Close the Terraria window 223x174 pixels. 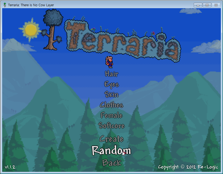(x=216, y=5)
